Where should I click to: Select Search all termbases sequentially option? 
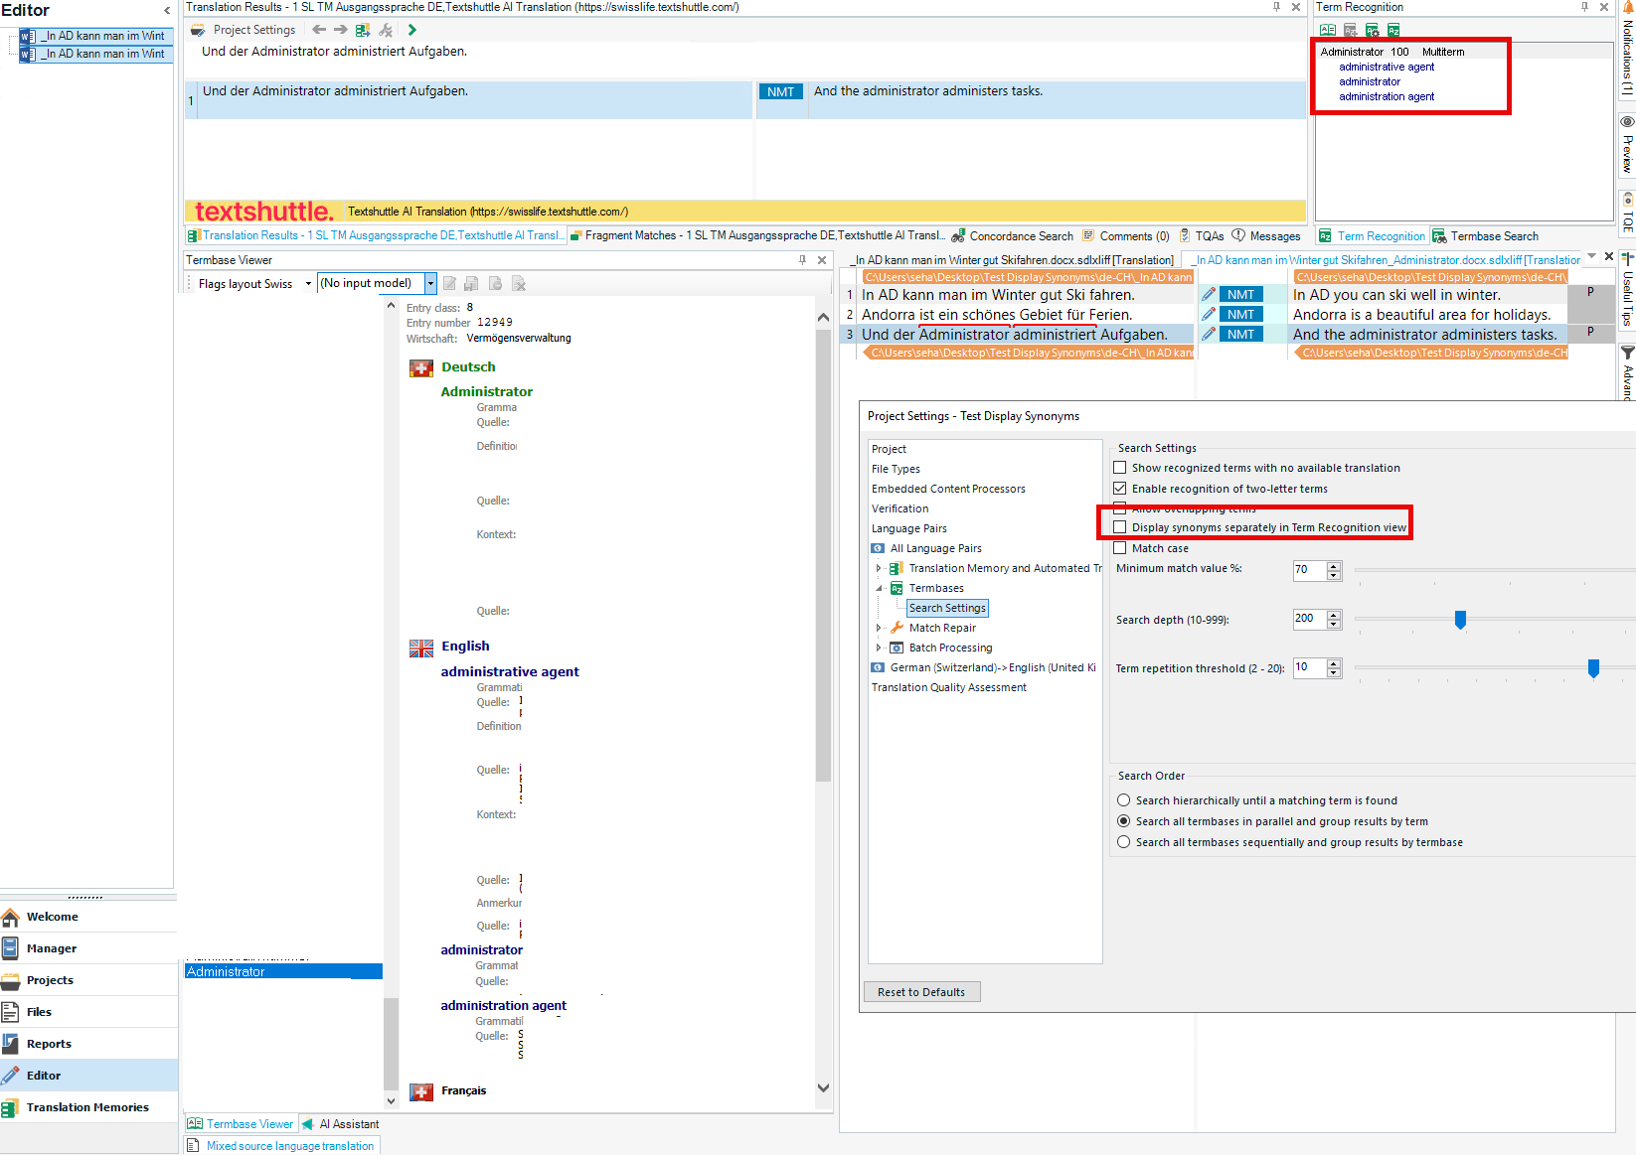tap(1124, 842)
